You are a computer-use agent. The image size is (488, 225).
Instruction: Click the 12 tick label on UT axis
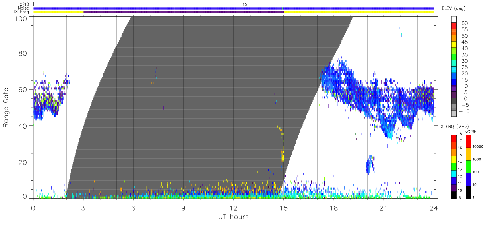tap(234, 208)
